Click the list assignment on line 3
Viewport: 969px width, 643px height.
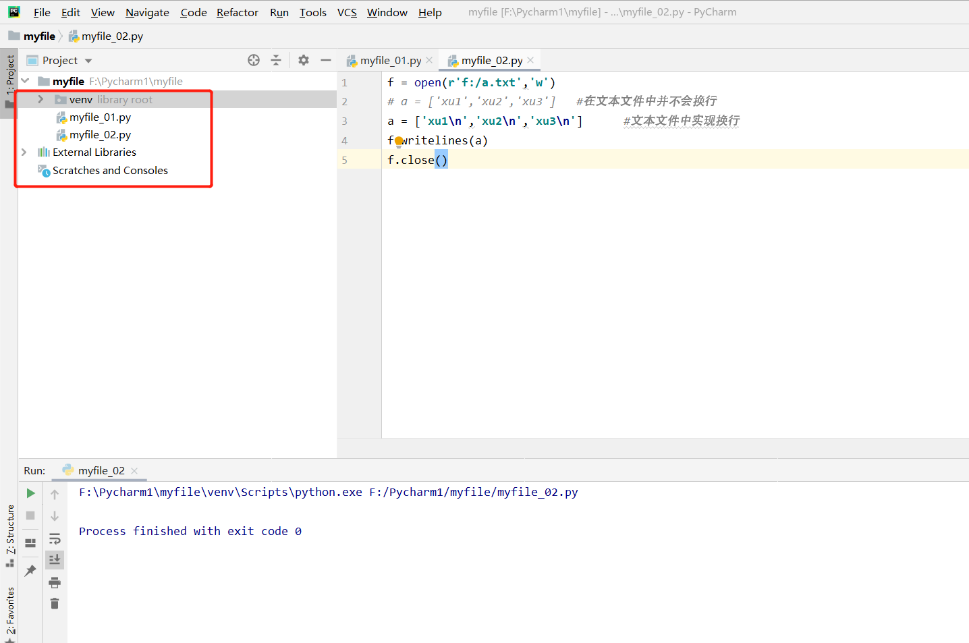pyautogui.click(x=484, y=121)
